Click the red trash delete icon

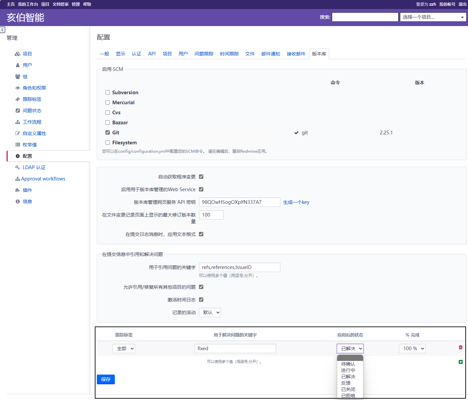[x=461, y=347]
